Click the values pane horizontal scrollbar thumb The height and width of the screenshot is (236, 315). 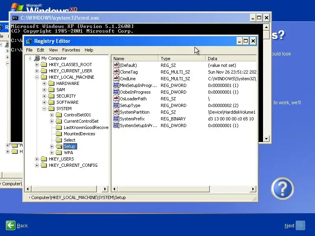(x=164, y=189)
